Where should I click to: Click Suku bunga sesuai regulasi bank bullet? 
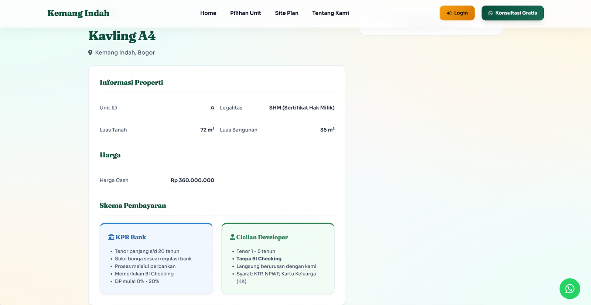[153, 259]
